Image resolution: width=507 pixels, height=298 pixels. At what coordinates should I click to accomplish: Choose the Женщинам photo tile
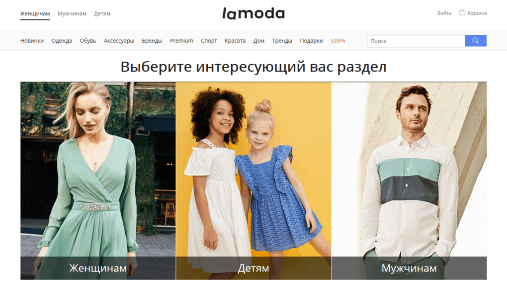coord(98,181)
